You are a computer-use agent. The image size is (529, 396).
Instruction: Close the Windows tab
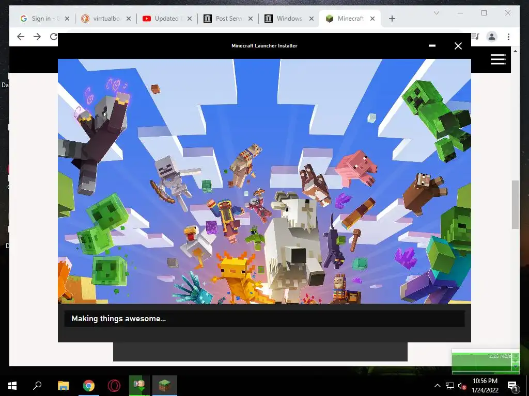312,19
